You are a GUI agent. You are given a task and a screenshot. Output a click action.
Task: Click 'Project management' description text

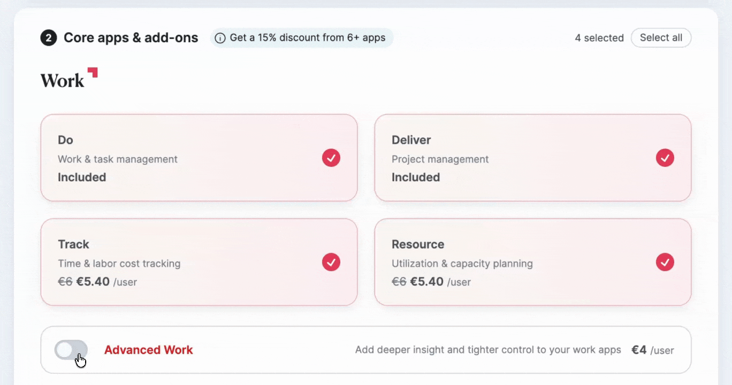[440, 159]
